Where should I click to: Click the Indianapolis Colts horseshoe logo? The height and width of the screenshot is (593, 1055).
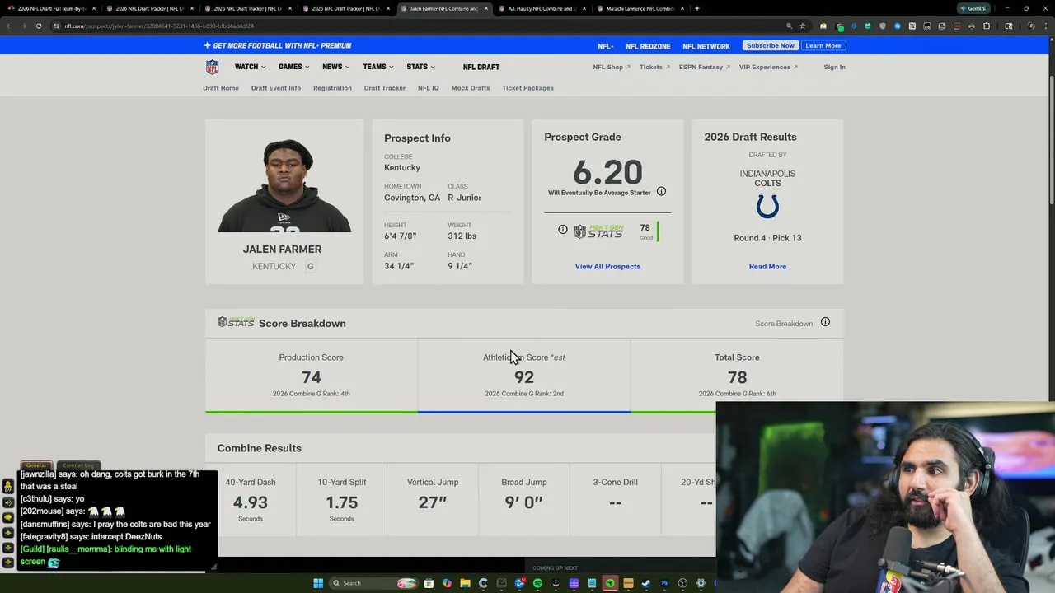coord(767,206)
